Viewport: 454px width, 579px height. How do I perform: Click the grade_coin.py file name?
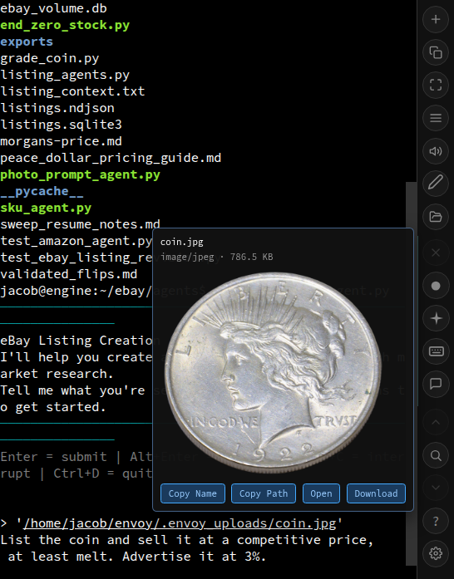[x=50, y=58]
